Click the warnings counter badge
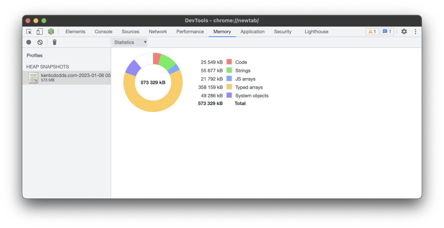 click(372, 31)
